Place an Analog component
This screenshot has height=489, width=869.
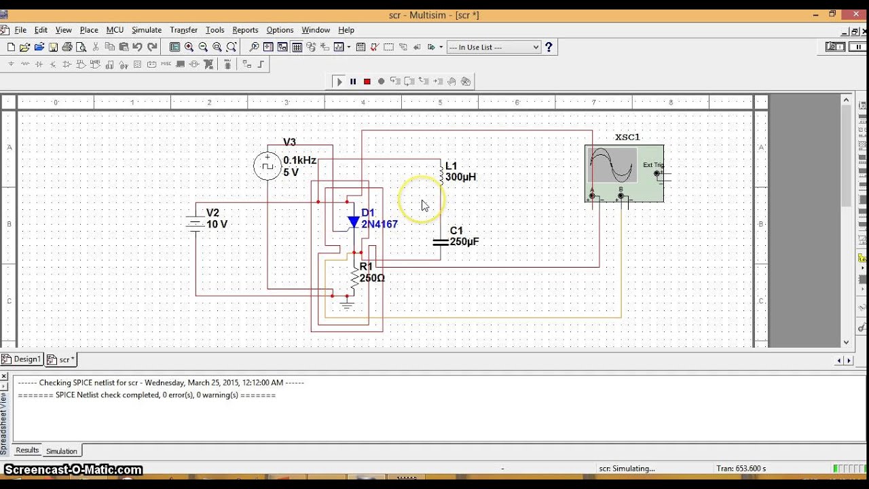[x=67, y=64]
